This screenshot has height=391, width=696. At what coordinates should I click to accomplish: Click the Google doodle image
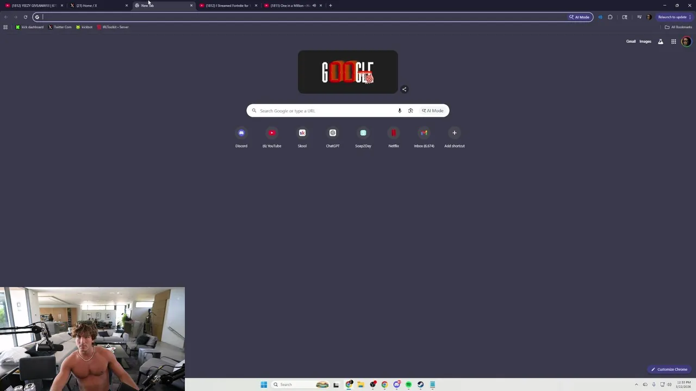pyautogui.click(x=348, y=72)
